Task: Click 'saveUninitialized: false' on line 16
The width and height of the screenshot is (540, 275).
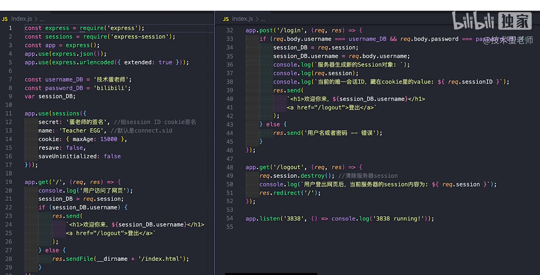Action: [80, 156]
